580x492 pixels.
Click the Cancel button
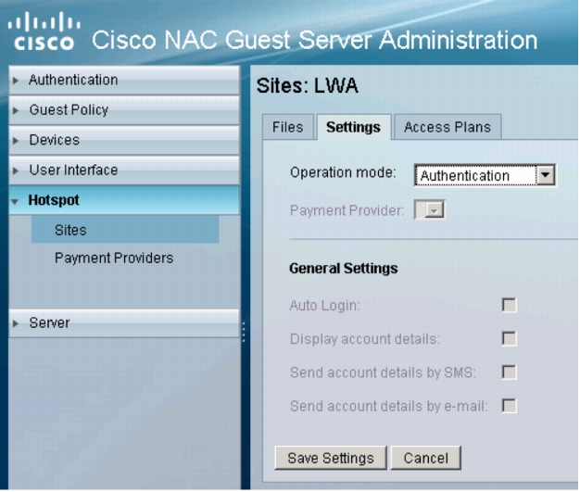pos(426,458)
